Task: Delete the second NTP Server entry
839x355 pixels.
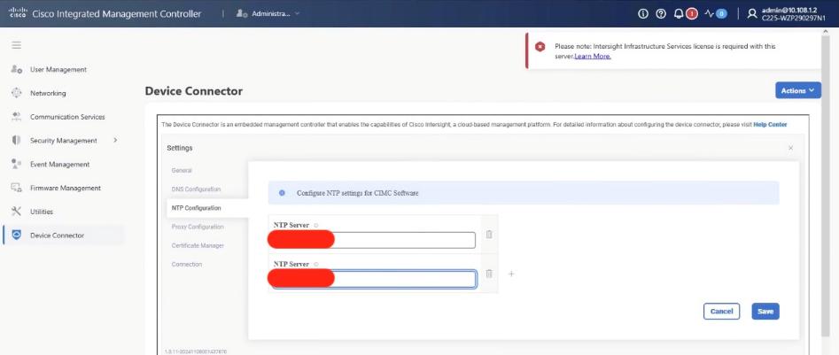Action: (x=489, y=274)
